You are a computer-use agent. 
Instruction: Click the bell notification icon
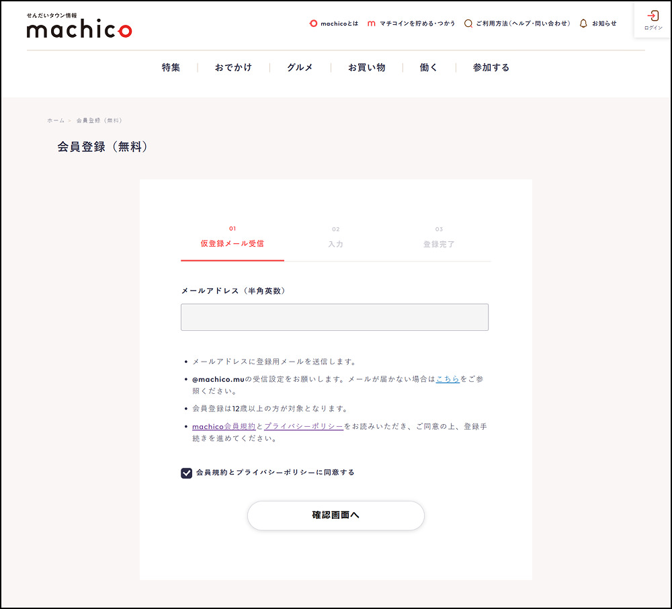click(583, 24)
